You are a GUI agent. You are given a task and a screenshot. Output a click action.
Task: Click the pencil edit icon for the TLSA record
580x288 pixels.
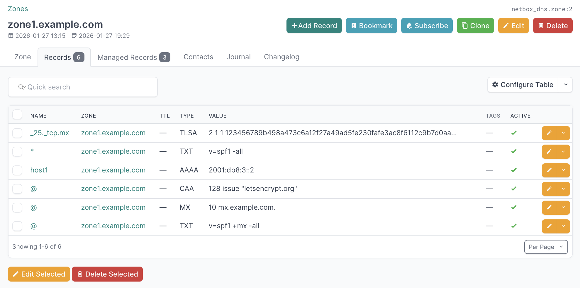[549, 133]
